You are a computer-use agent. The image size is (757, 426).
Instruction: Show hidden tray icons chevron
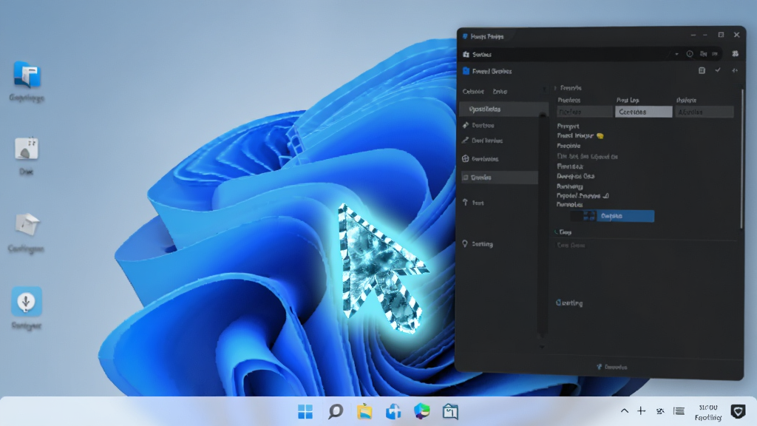pyautogui.click(x=624, y=411)
